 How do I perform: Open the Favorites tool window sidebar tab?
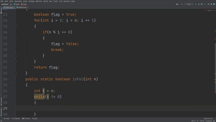(1, 112)
